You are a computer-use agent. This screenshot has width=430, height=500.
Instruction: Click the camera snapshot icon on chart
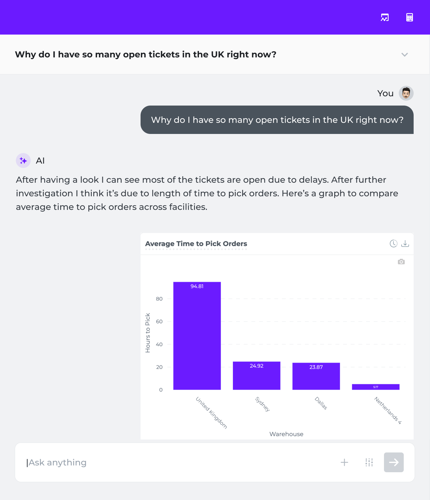401,262
